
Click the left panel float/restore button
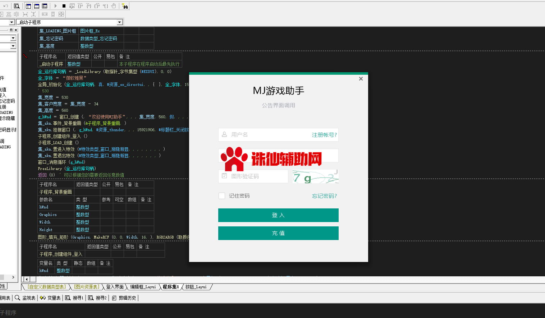[x=11, y=30]
